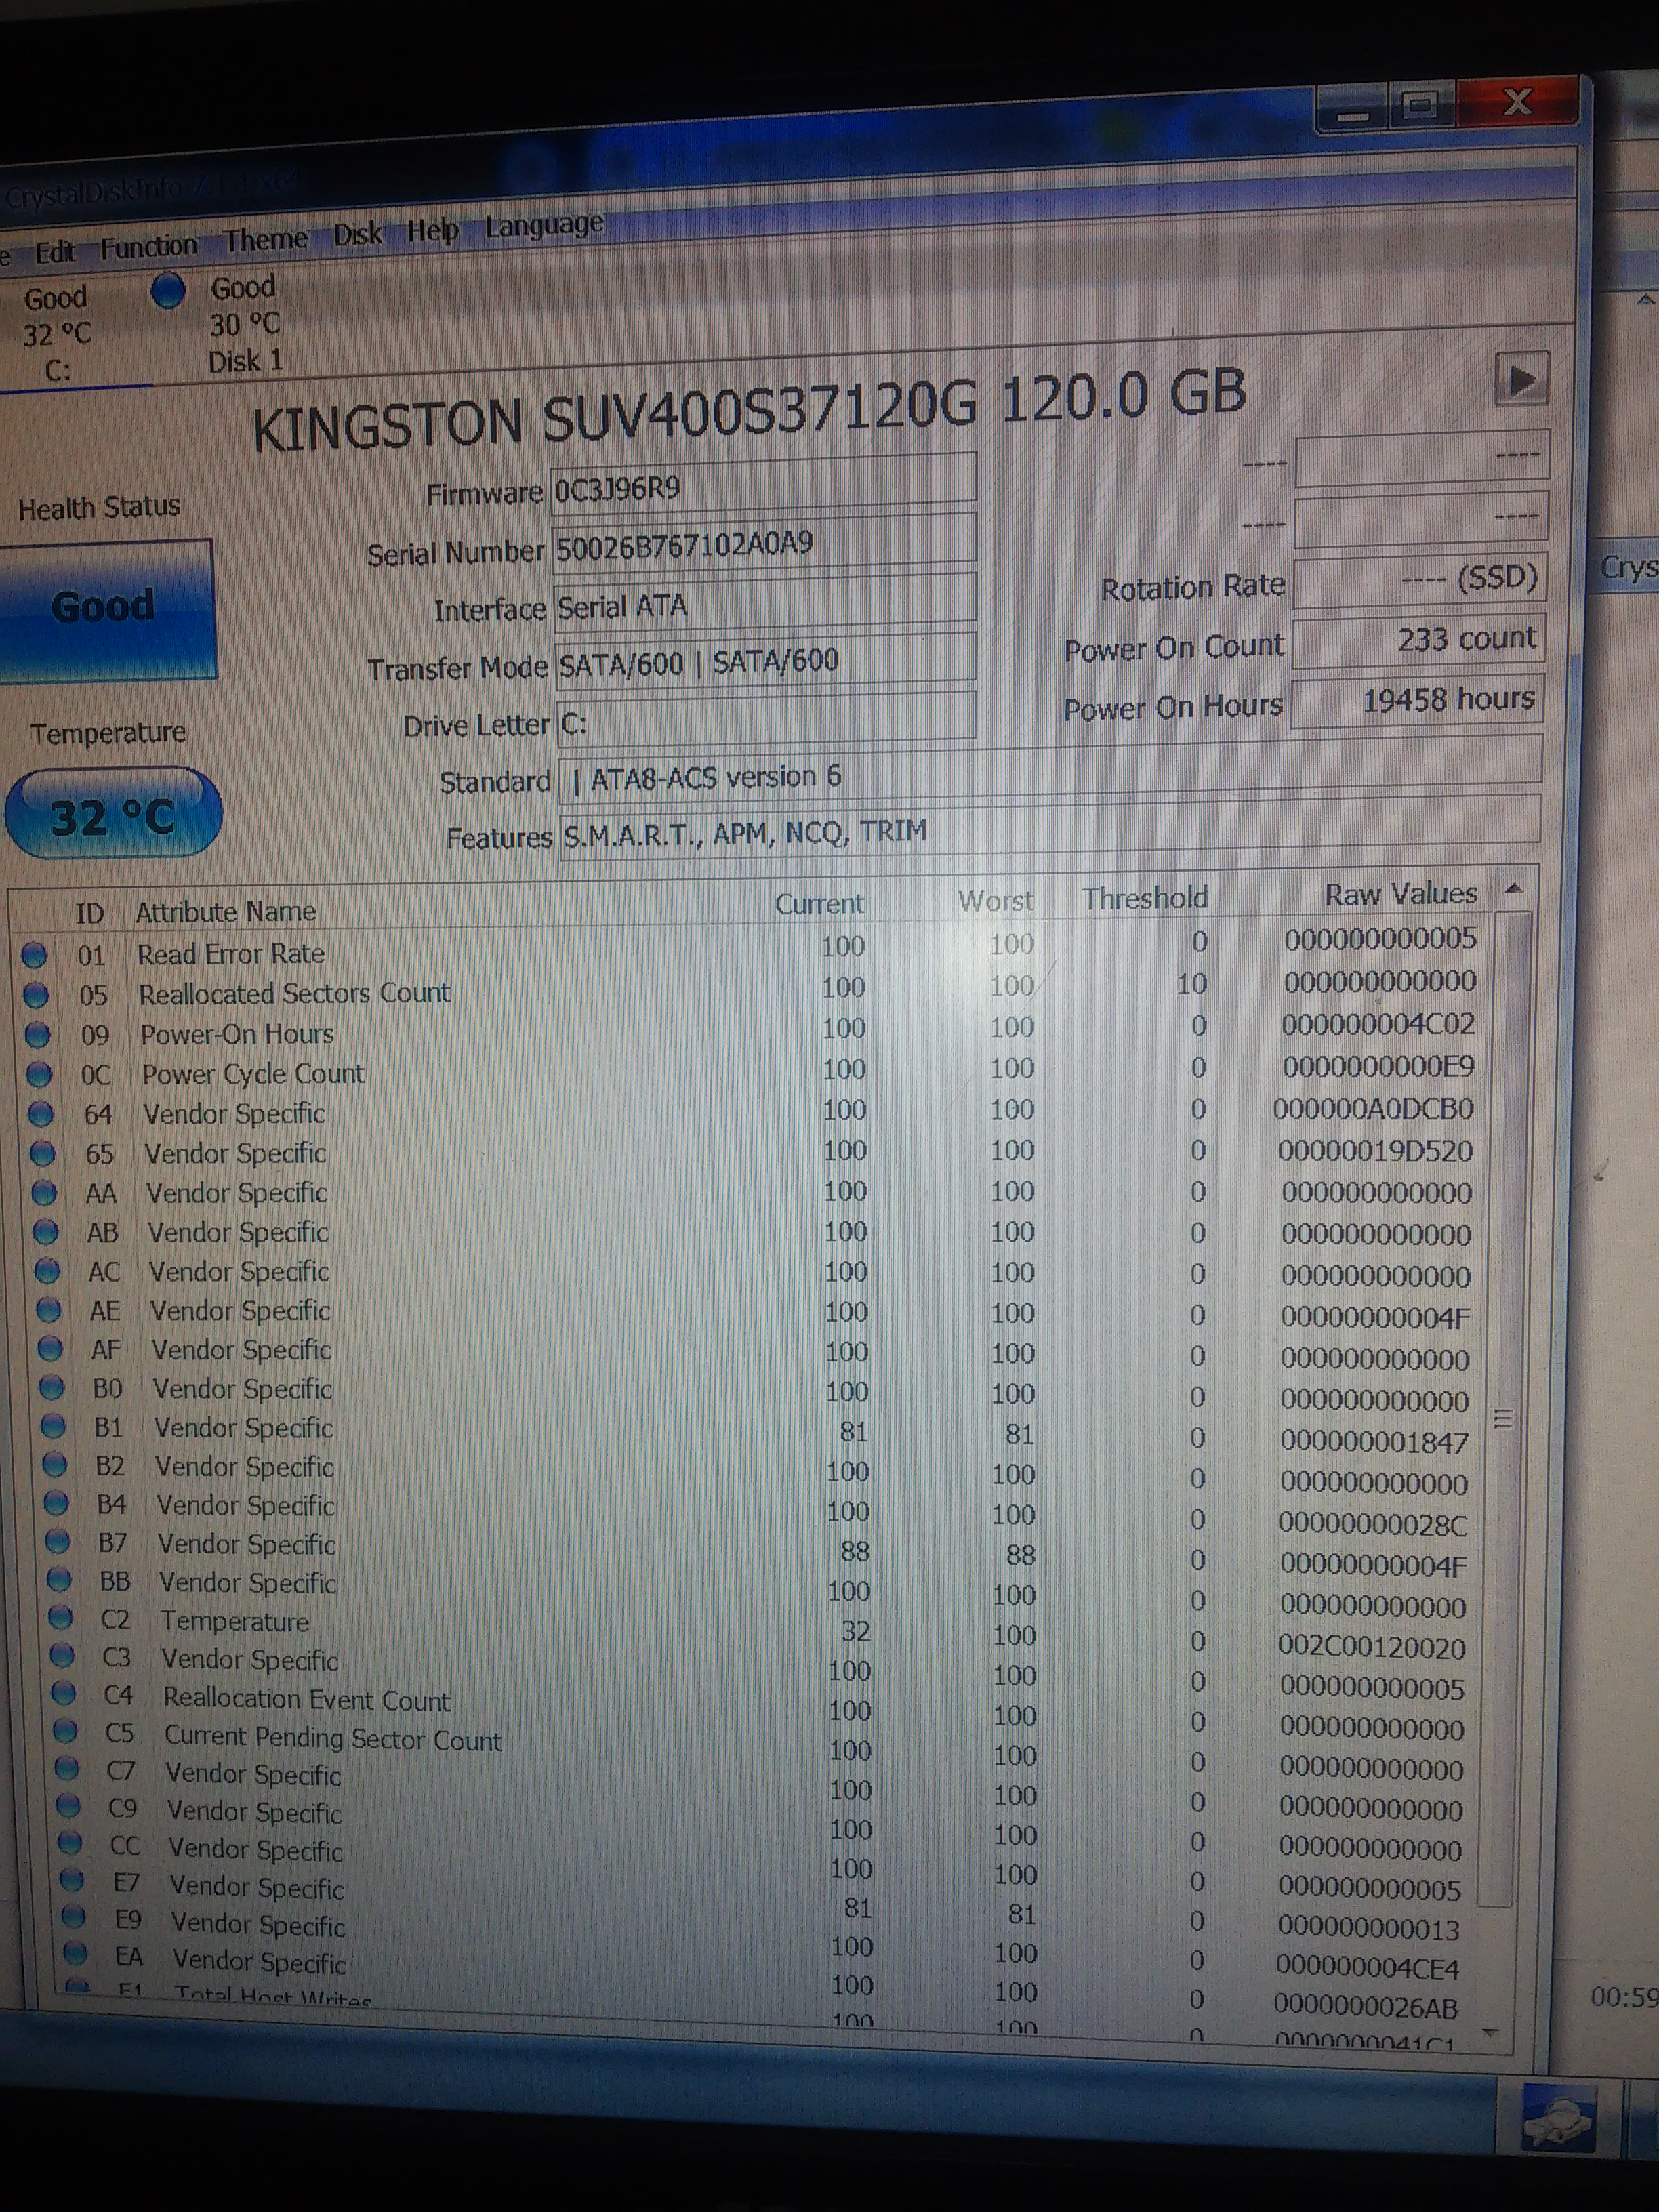Click status dot beside Reallocated Sectors Count
1659x2212 pixels.
click(x=36, y=995)
